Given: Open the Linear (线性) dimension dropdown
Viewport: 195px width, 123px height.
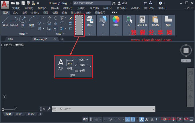Looking at the screenshot, I should [87, 60].
